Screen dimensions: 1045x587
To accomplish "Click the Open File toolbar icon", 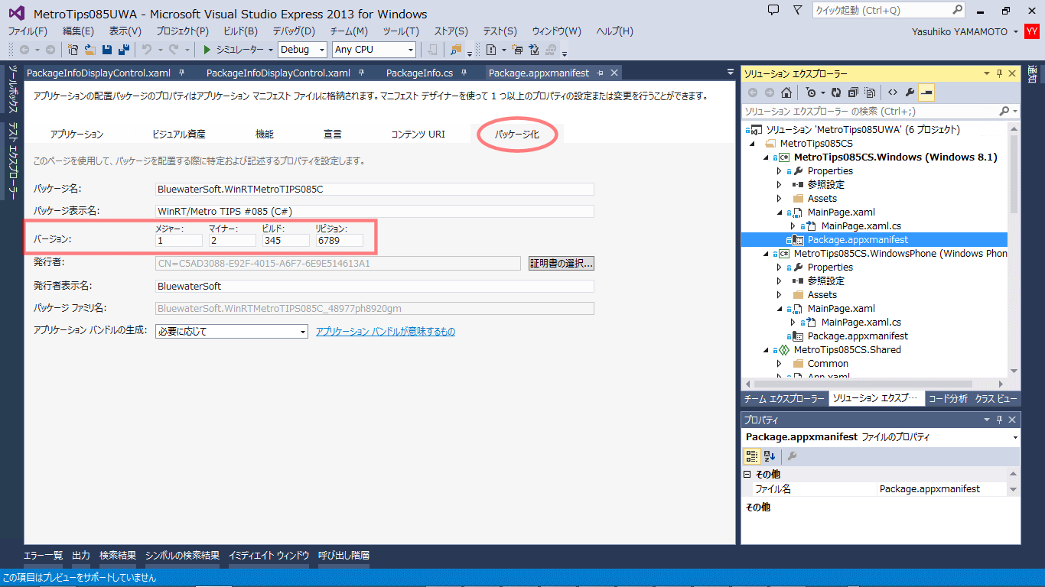I will click(x=90, y=50).
